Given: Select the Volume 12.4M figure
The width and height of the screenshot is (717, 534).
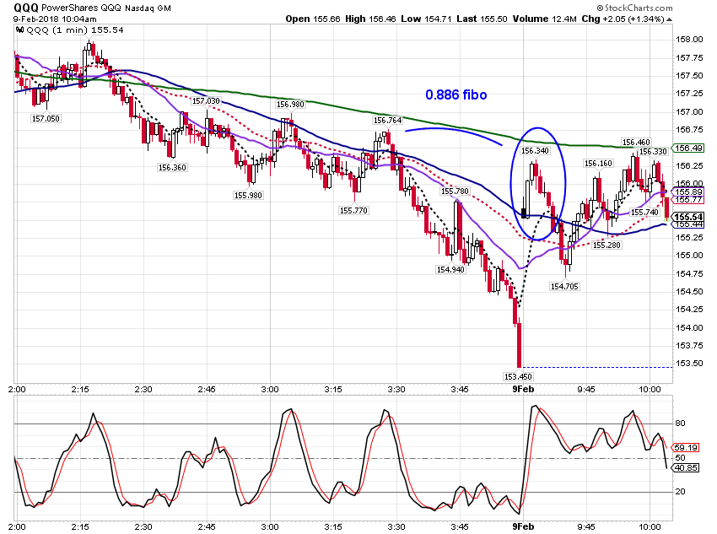Looking at the screenshot, I should 545,19.
